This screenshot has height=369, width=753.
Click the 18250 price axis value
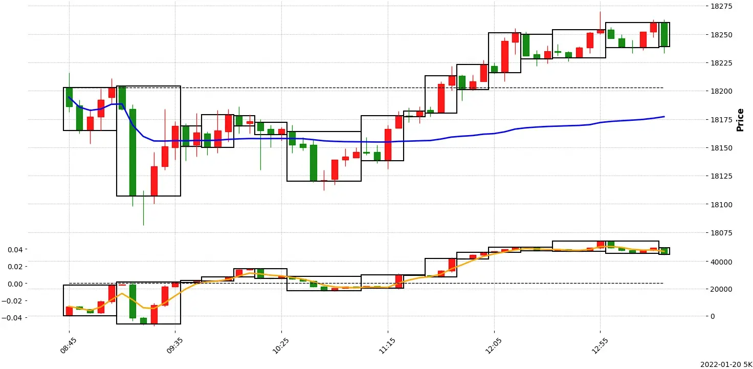722,35
